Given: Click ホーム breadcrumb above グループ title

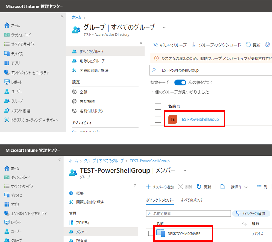Looking at the screenshot, I should [77, 17].
